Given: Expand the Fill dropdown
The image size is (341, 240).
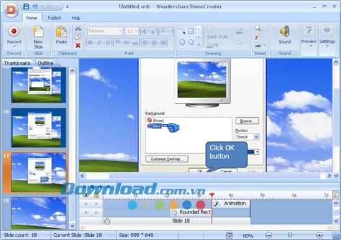Looking at the screenshot, I should [x=222, y=45].
